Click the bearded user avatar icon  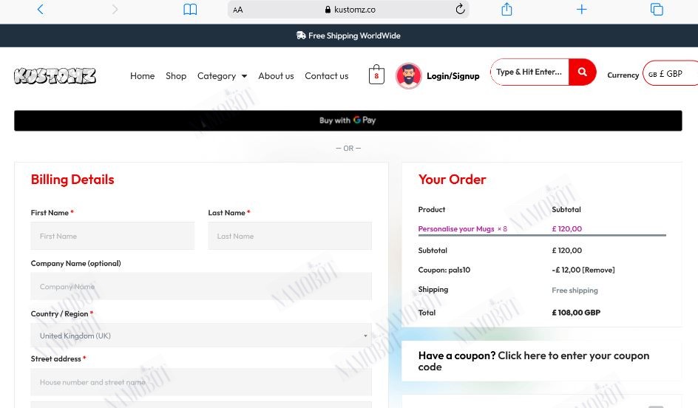click(x=408, y=75)
